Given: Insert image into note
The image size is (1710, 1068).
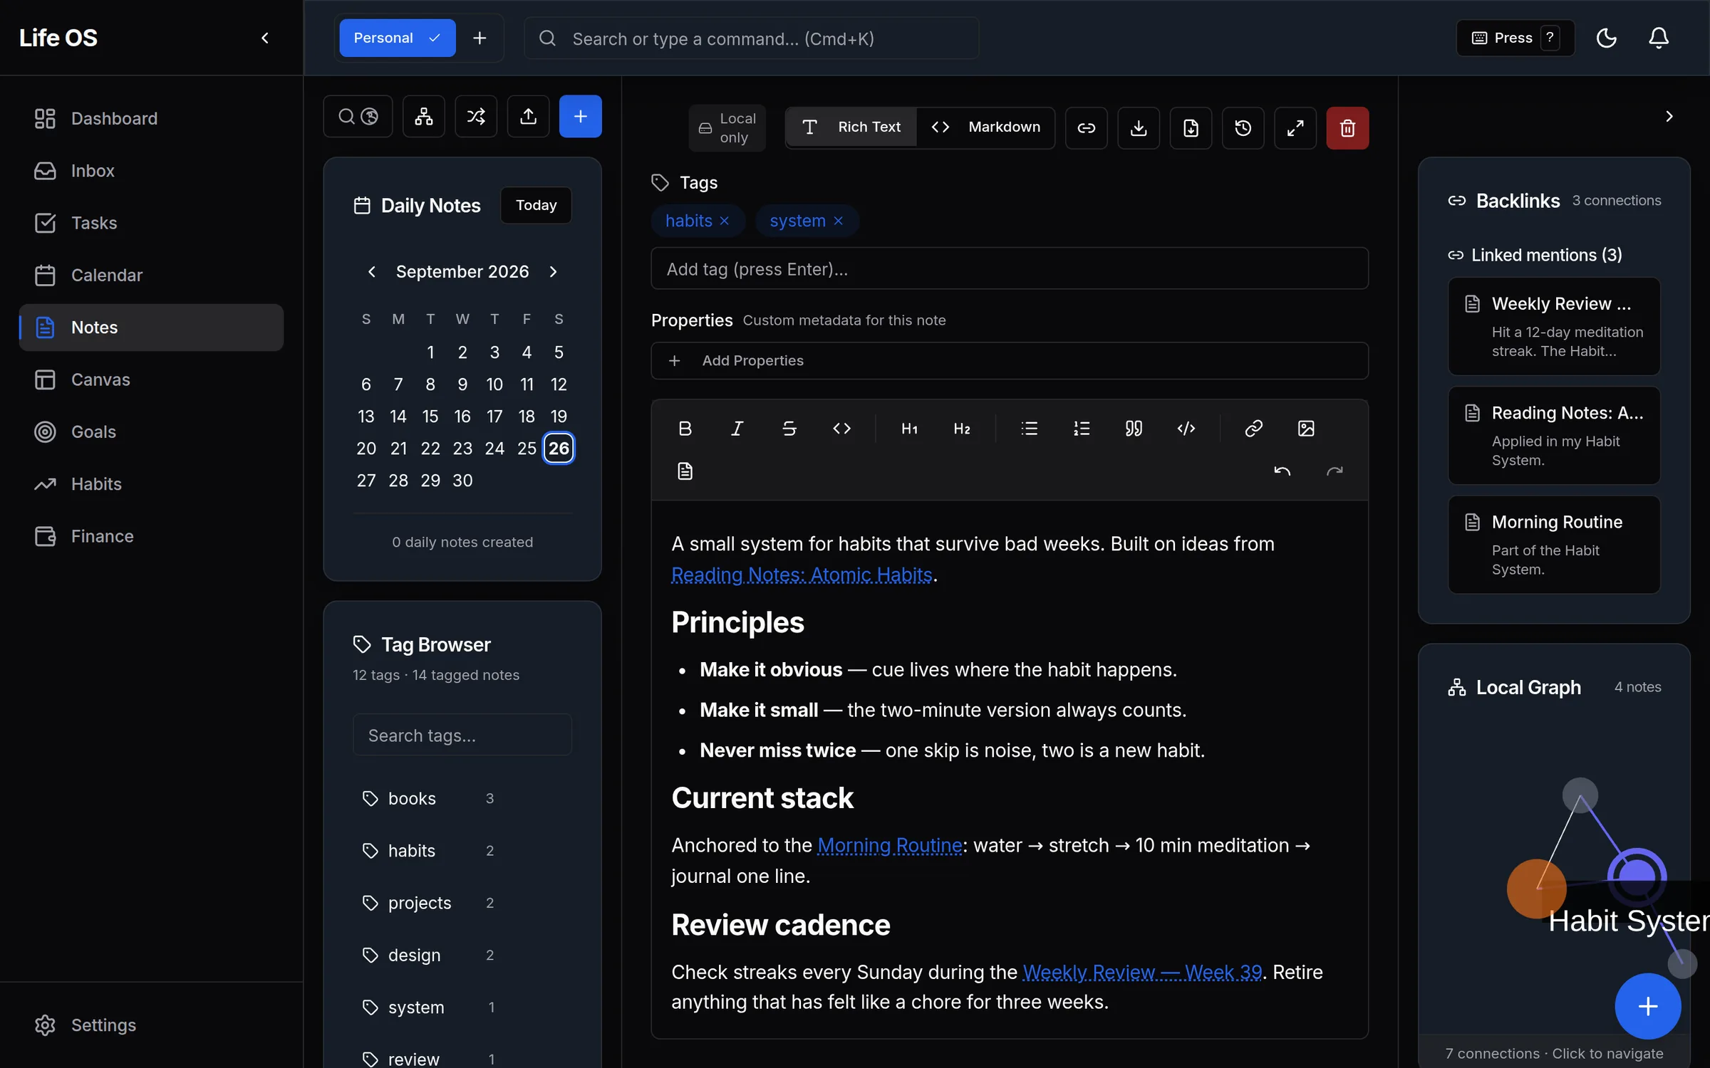Looking at the screenshot, I should pyautogui.click(x=1306, y=428).
